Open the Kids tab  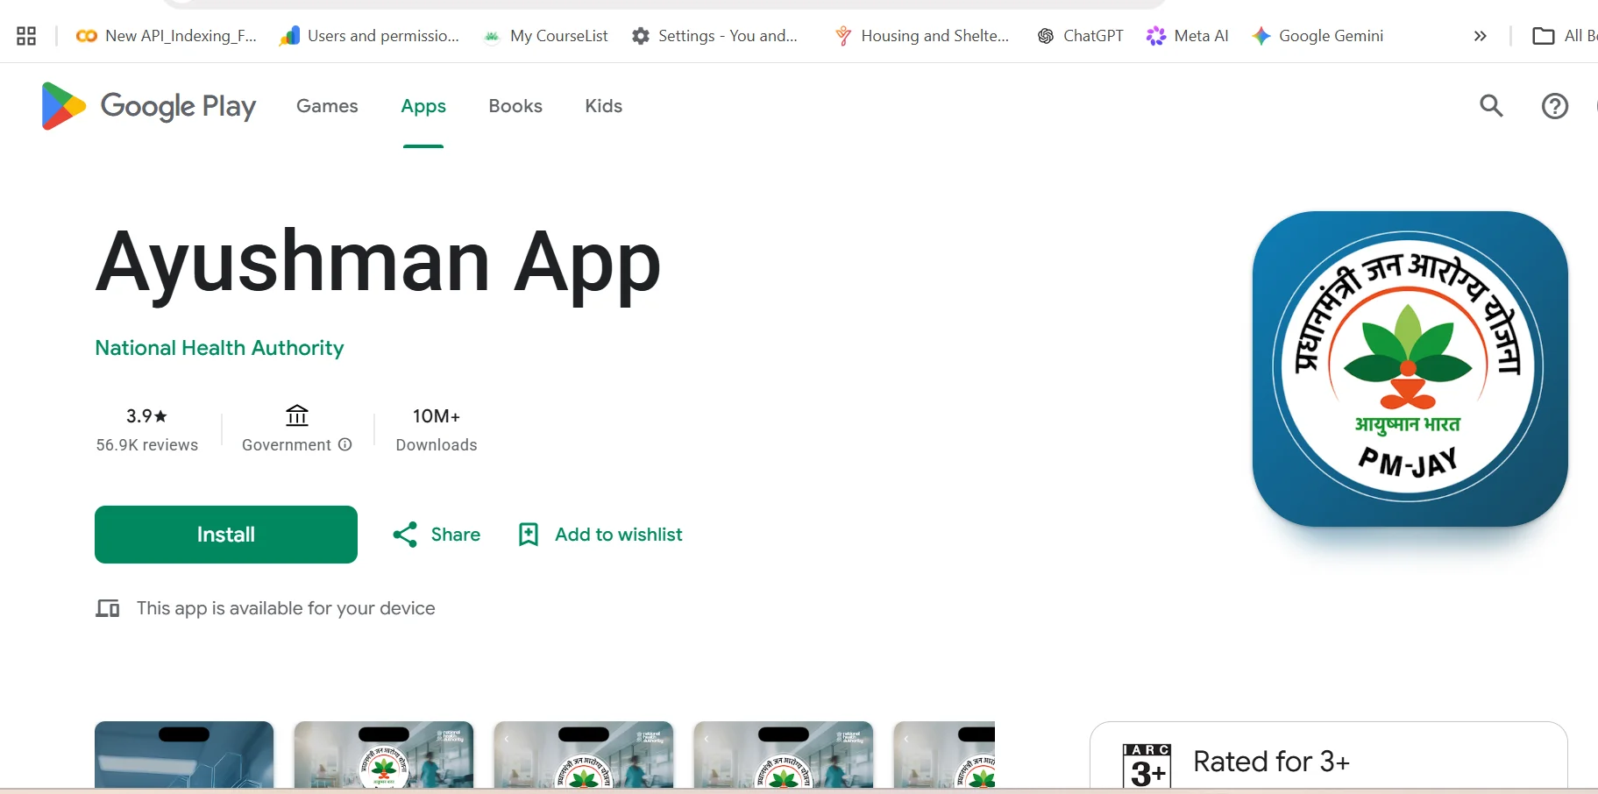pyautogui.click(x=604, y=106)
